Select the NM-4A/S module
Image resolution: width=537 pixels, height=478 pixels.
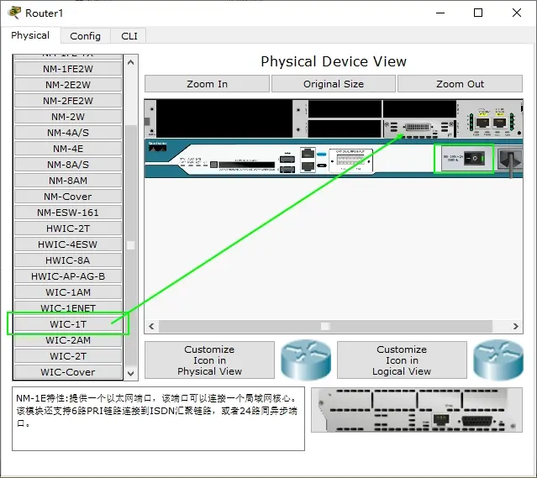[x=68, y=133]
